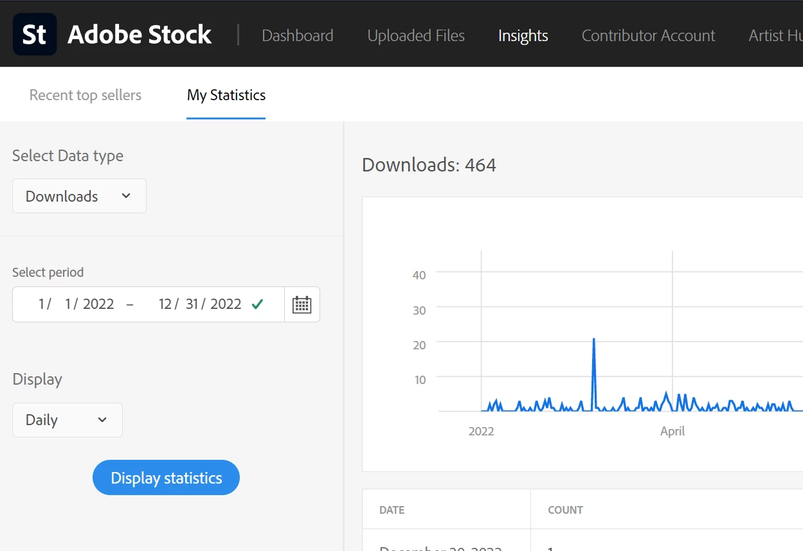Open the Daily display dropdown
The image size is (803, 551).
coord(68,420)
